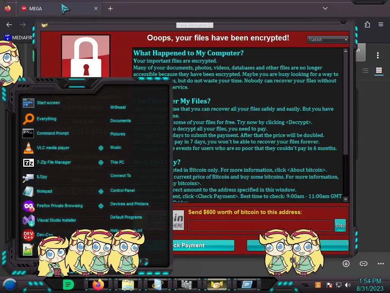Open the blue window taskbar app

point(246,285)
